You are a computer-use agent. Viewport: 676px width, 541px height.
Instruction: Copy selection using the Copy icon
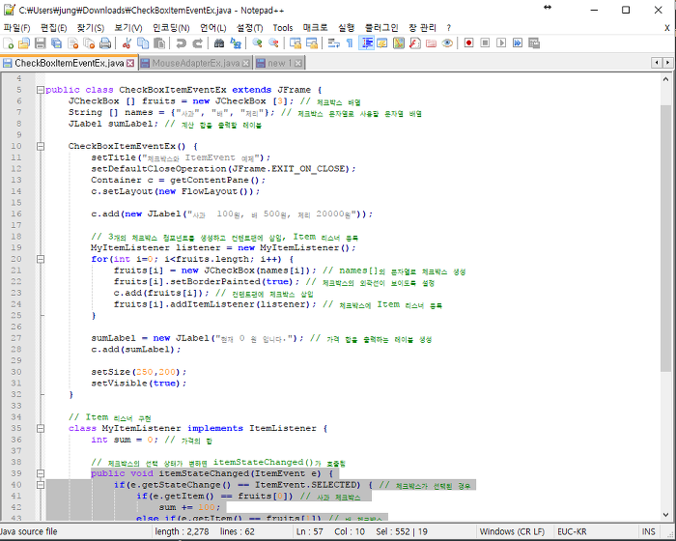tap(143, 43)
